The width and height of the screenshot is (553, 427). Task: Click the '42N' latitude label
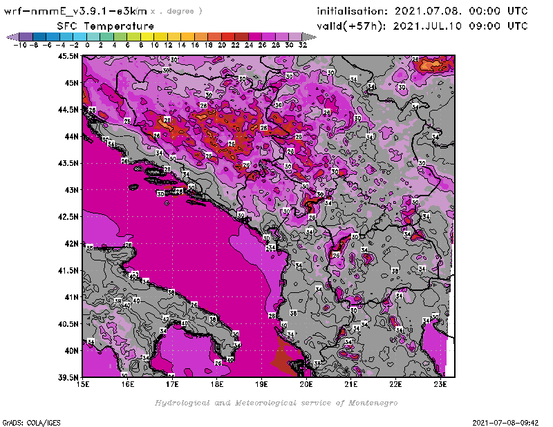(x=72, y=244)
